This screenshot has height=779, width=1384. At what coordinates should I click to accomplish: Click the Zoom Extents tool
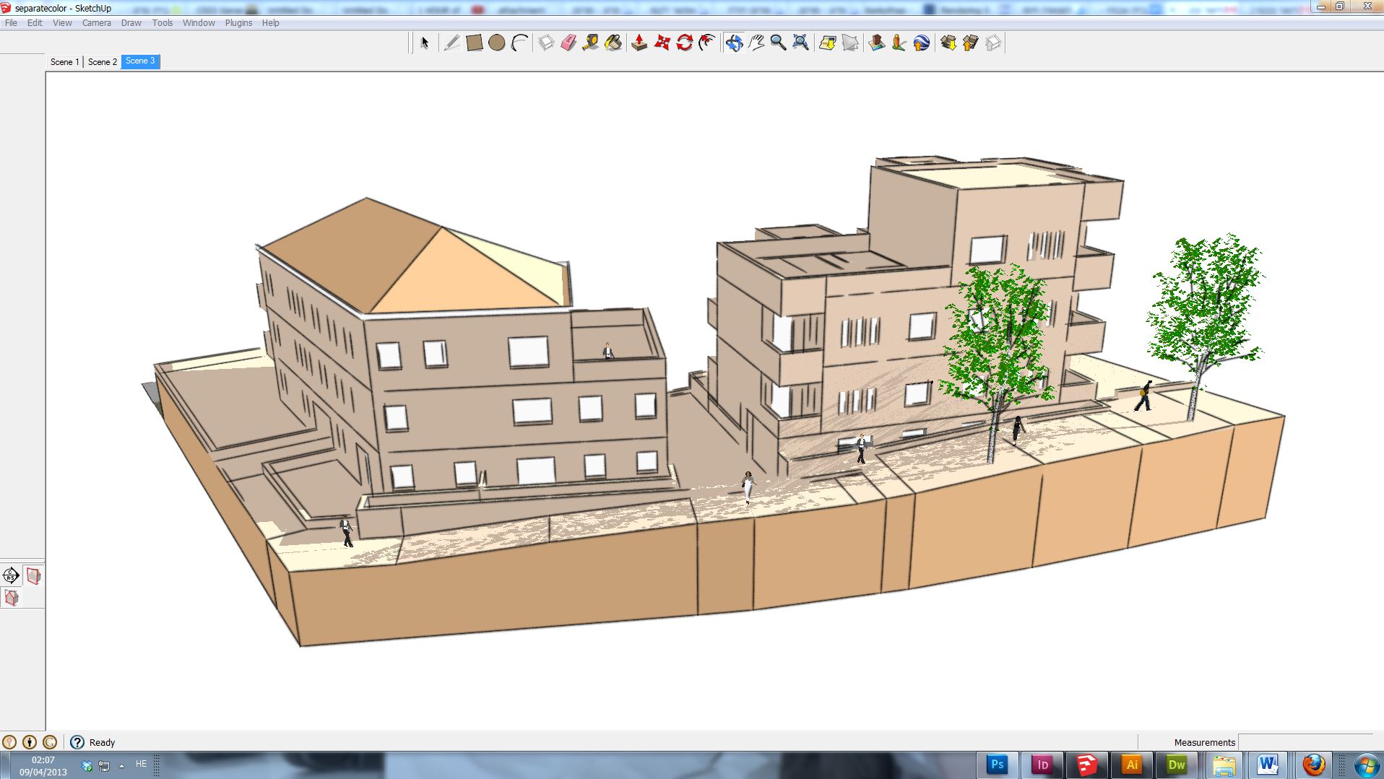tap(800, 43)
